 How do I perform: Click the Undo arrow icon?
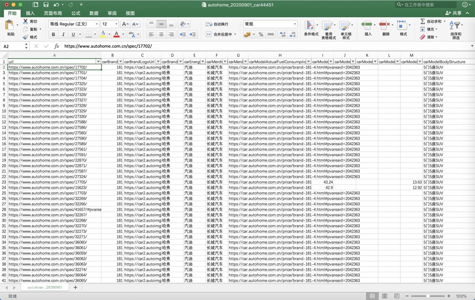coord(56,5)
